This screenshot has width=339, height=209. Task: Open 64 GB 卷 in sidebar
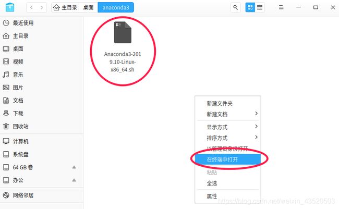pos(42,167)
